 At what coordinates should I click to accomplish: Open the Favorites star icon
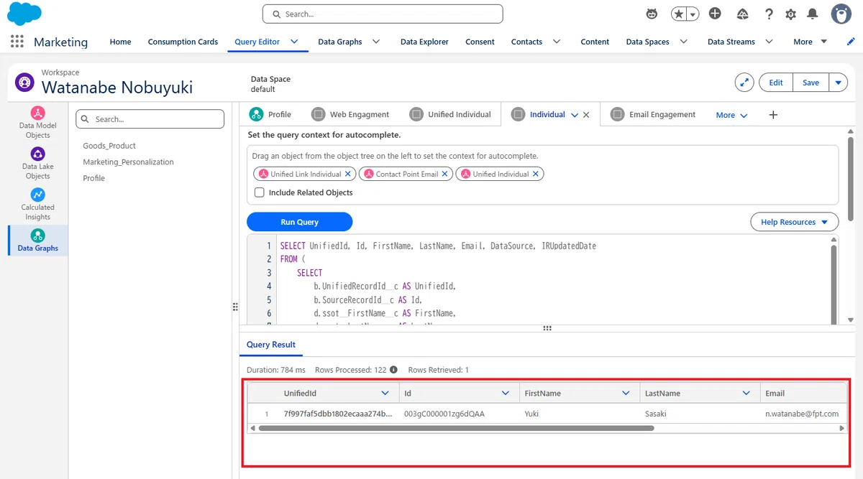point(679,14)
